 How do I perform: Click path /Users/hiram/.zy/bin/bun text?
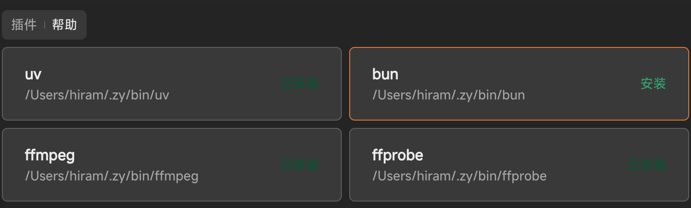[448, 95]
